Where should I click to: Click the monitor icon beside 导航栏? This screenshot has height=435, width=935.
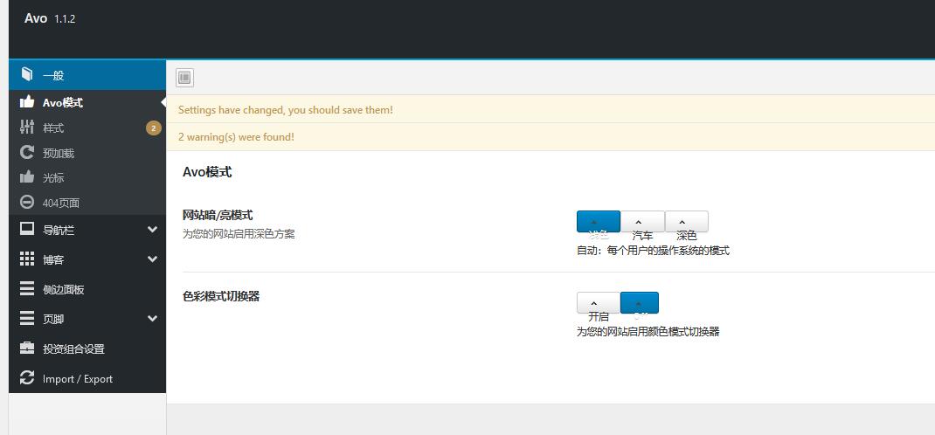click(27, 229)
